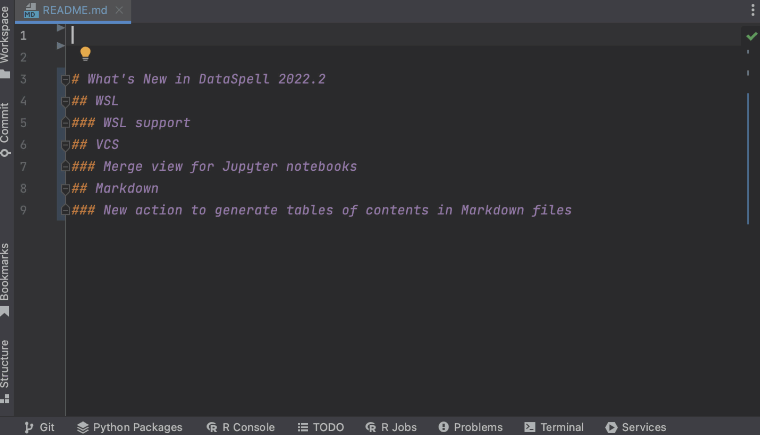760x435 pixels.
Task: Click the gutter arrow on line 2
Action: pyautogui.click(x=61, y=46)
